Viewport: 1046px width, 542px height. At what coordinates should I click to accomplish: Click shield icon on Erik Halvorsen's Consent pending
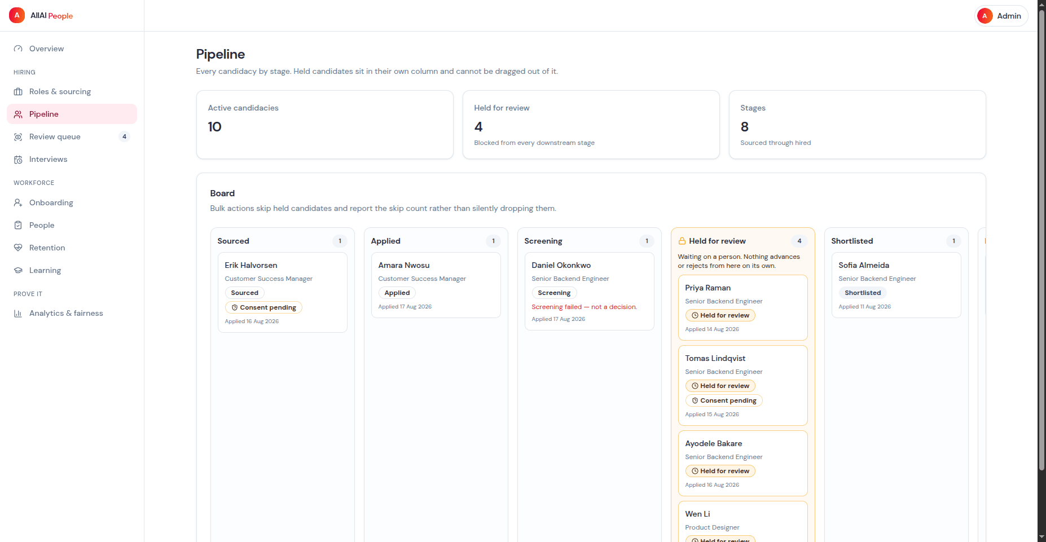tap(235, 307)
